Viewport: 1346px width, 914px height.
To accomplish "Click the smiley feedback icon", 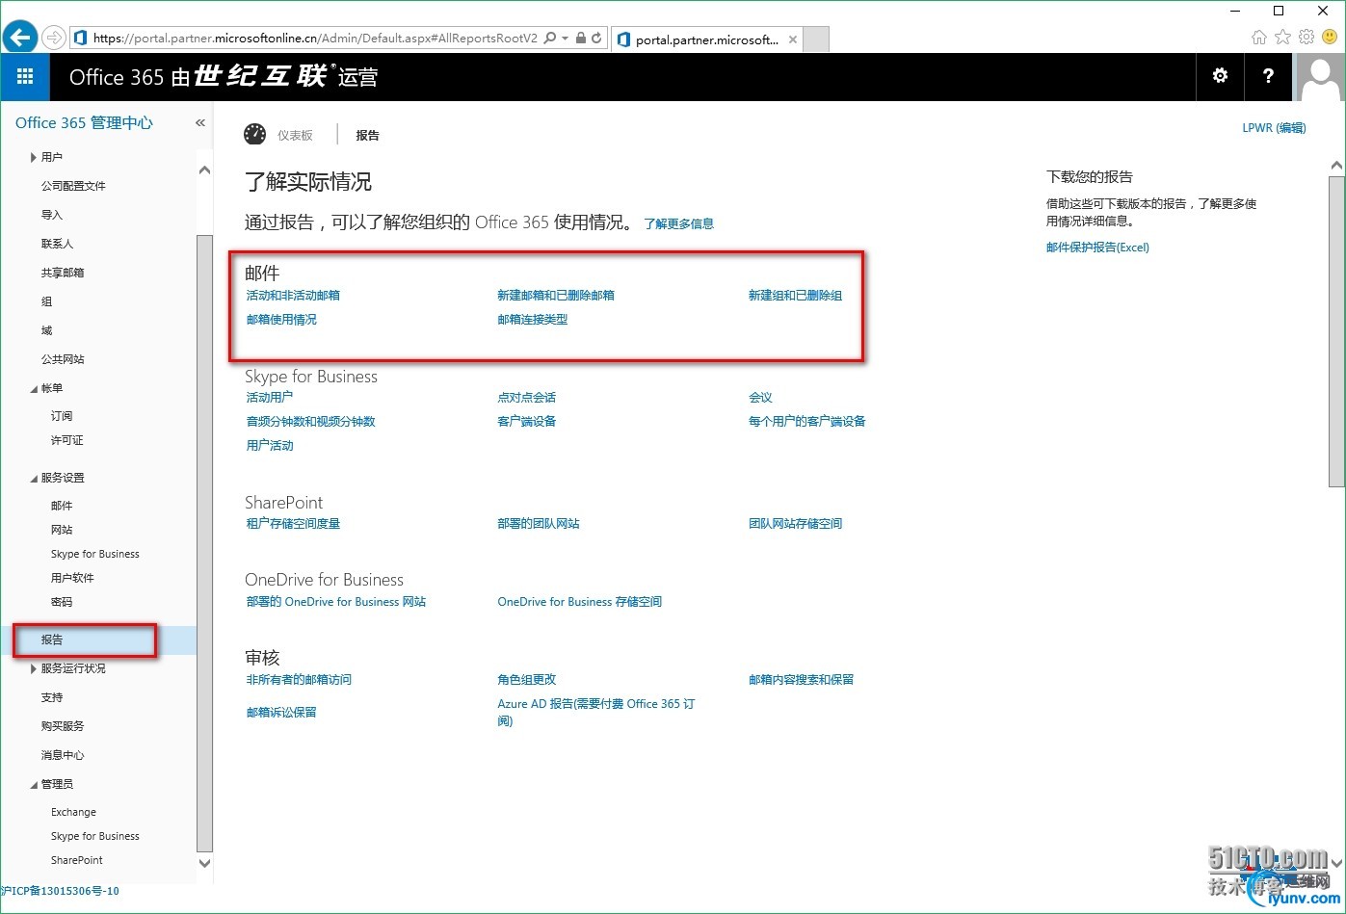I will tap(1330, 38).
